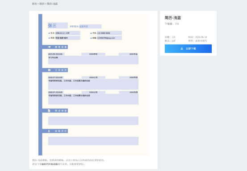Click the residence field next to 现居
This screenshot has width=247, height=171.
point(67,38)
